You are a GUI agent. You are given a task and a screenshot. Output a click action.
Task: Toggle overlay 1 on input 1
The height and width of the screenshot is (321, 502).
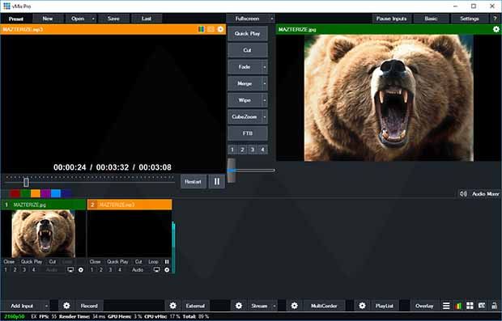point(6,270)
